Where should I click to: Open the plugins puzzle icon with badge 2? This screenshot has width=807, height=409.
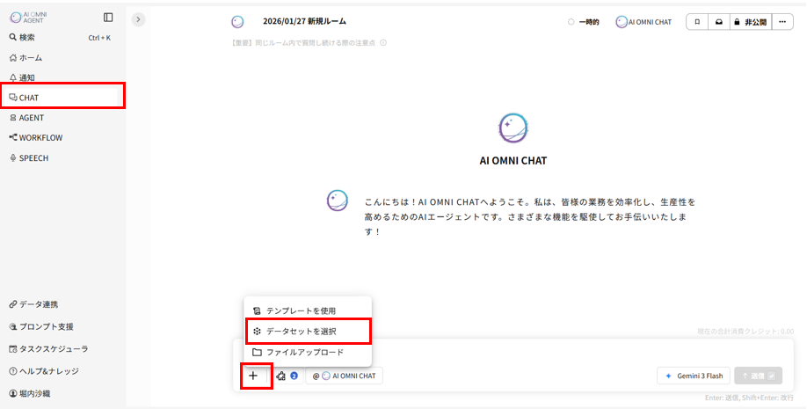pos(287,376)
